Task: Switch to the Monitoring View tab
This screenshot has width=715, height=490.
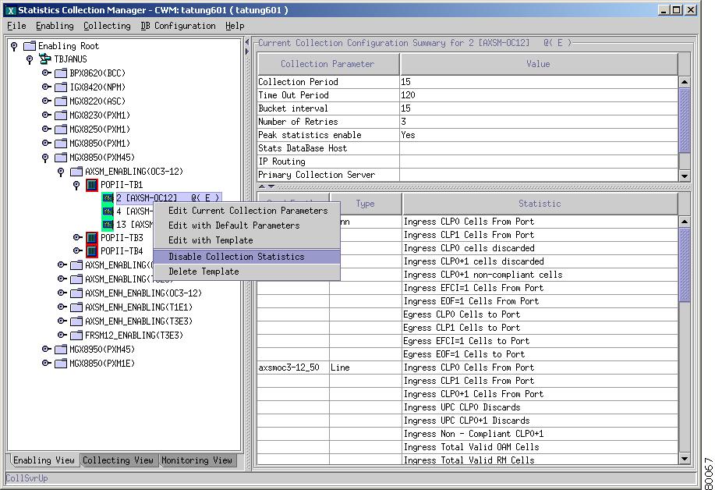Action: [x=196, y=460]
